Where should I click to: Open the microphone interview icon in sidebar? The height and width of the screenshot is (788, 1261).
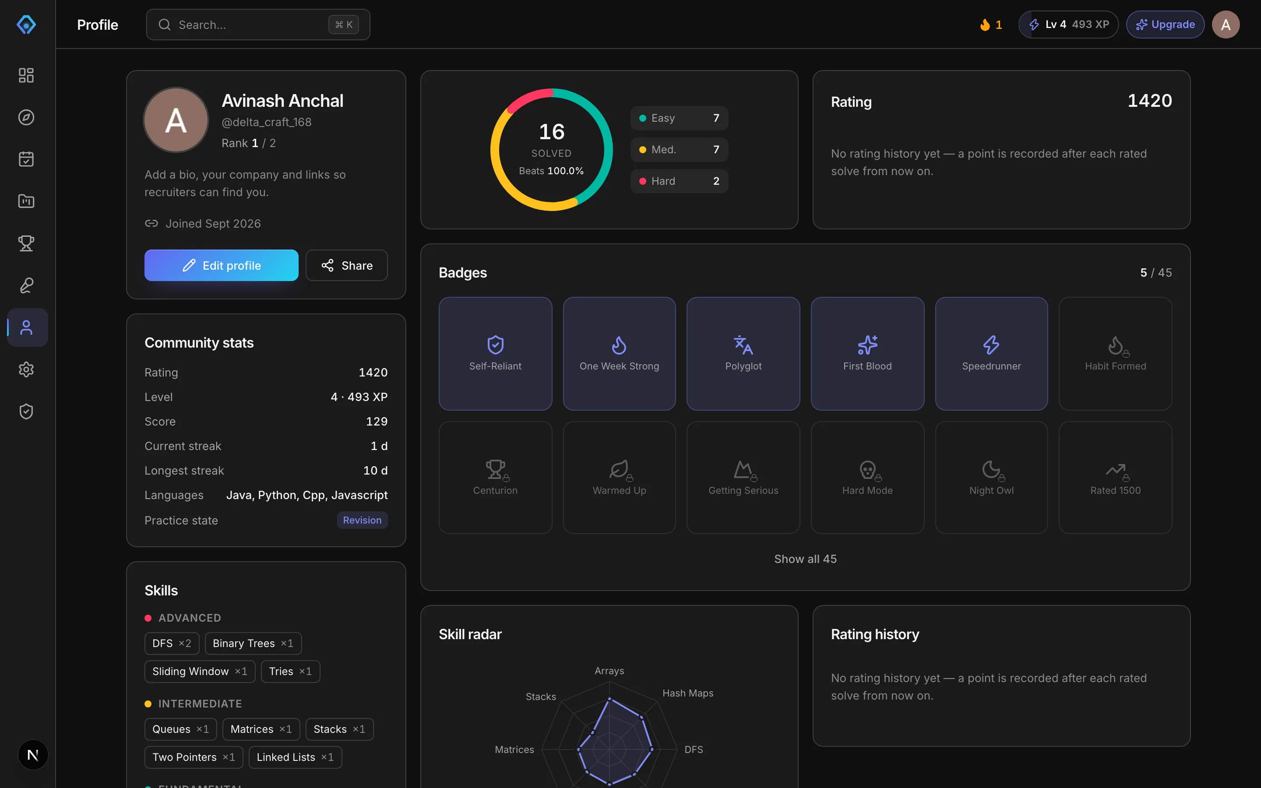tap(26, 285)
